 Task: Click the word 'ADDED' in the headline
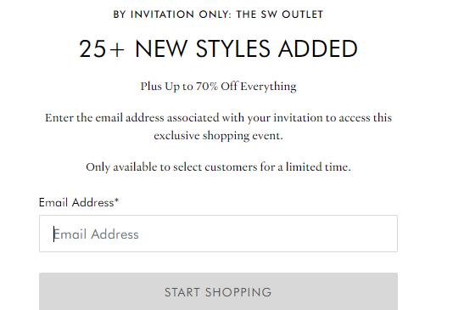pyautogui.click(x=318, y=48)
